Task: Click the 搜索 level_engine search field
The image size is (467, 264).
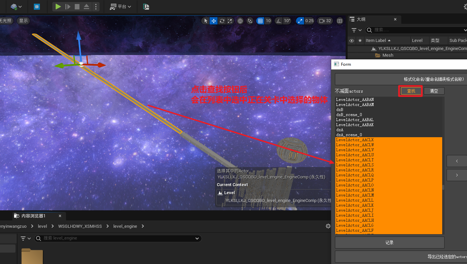Action: [117, 238]
